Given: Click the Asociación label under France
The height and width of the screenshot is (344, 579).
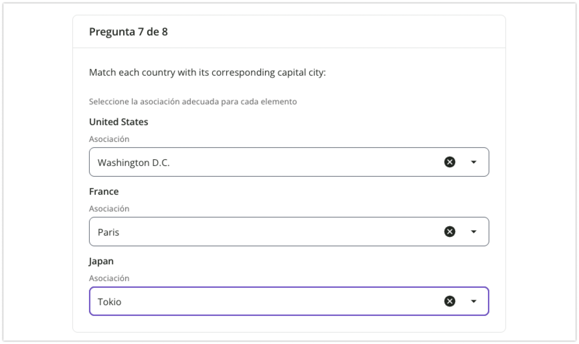Looking at the screenshot, I should [x=109, y=208].
